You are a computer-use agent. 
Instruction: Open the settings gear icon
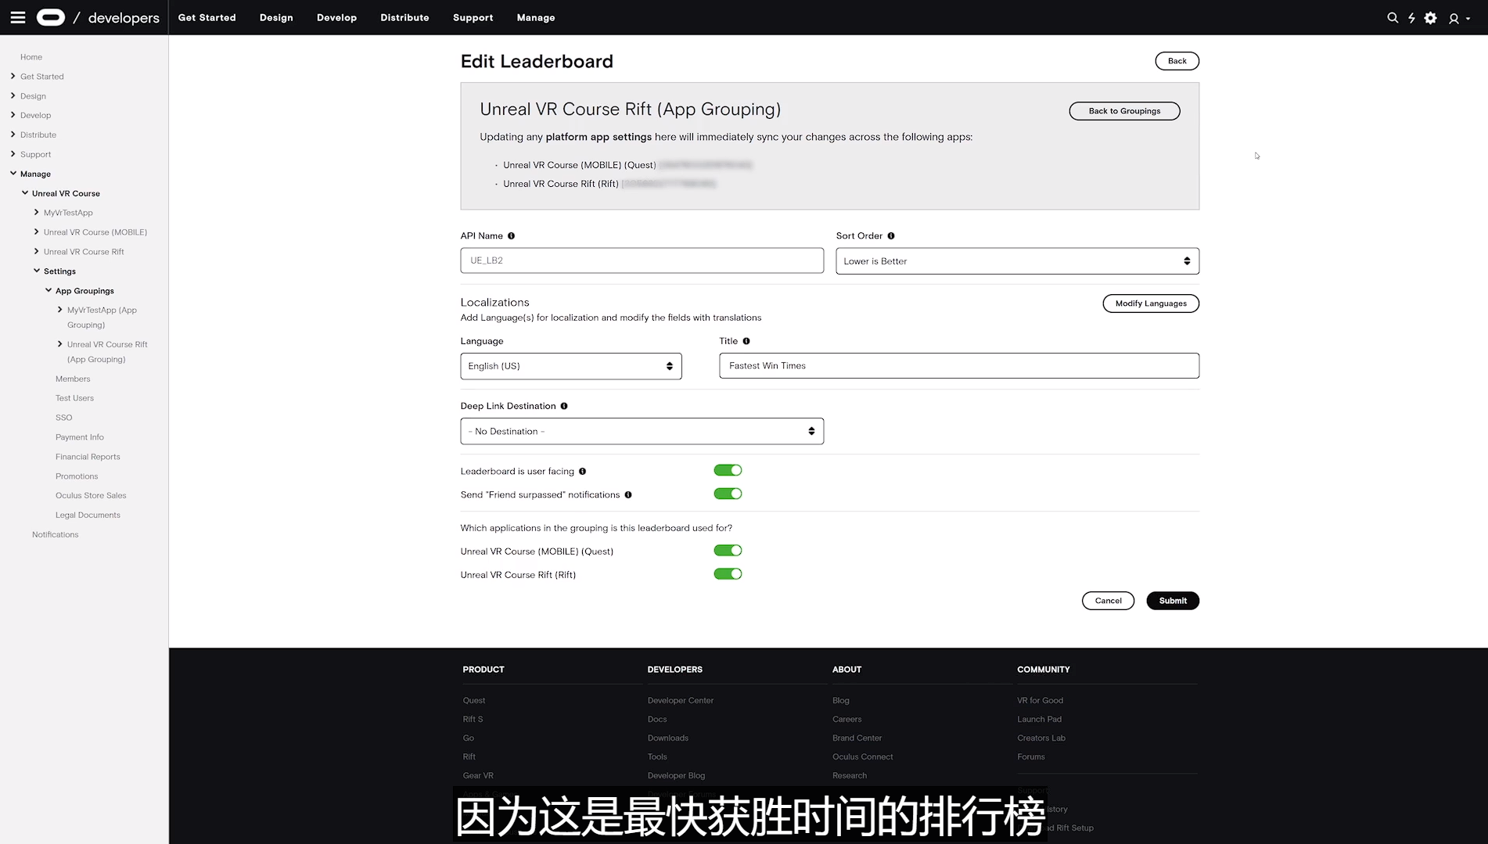point(1431,17)
